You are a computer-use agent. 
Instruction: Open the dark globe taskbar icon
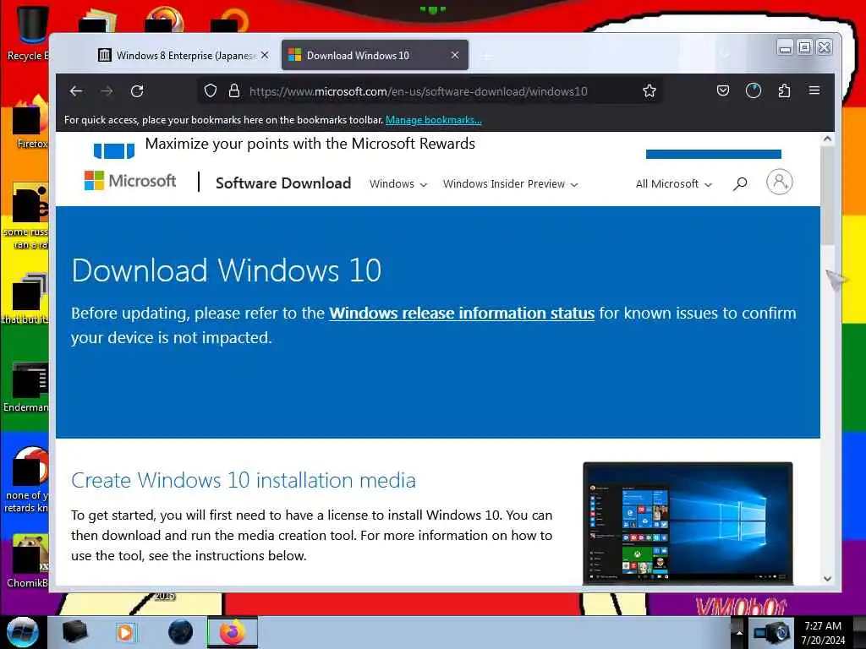pyautogui.click(x=180, y=632)
